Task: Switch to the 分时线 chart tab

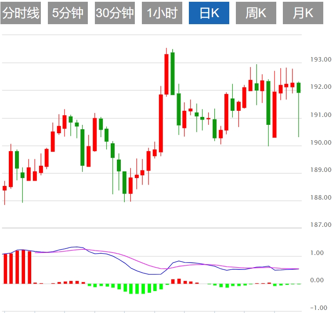Action: point(21,13)
